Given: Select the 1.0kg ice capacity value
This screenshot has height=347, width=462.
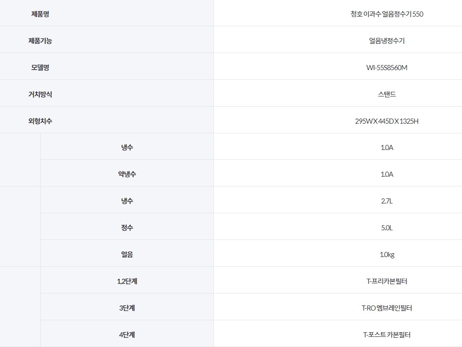Looking at the screenshot, I should pyautogui.click(x=387, y=254).
